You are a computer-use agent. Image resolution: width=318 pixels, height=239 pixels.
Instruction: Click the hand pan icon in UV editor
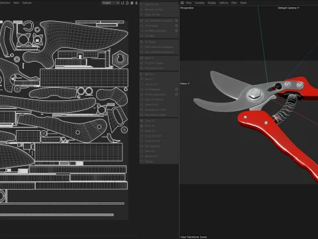tap(132, 3)
